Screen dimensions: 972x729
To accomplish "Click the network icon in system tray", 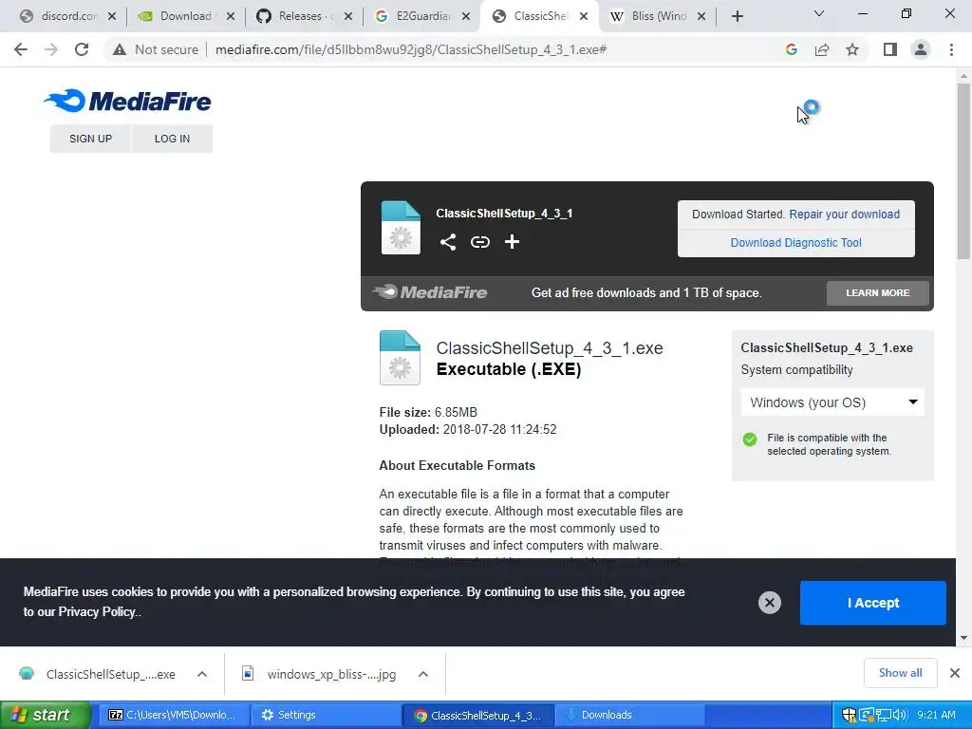I will tap(884, 715).
